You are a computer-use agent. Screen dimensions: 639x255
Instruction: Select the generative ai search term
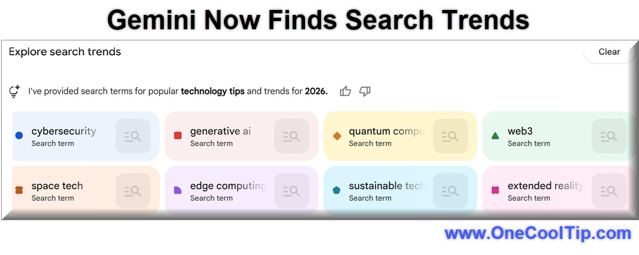[220, 132]
